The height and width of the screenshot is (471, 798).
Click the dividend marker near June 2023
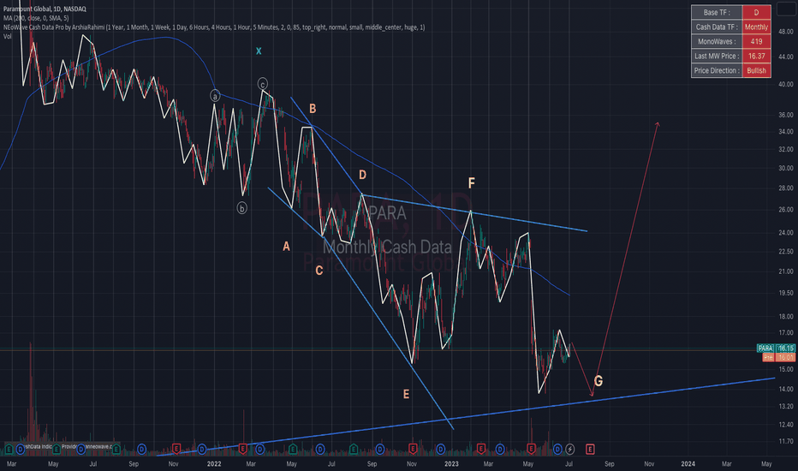[557, 449]
